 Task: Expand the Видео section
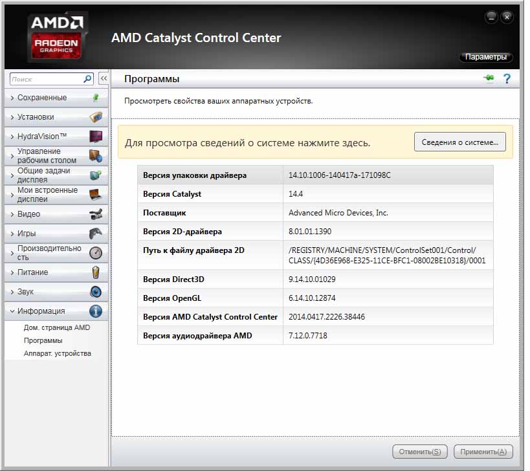point(56,214)
